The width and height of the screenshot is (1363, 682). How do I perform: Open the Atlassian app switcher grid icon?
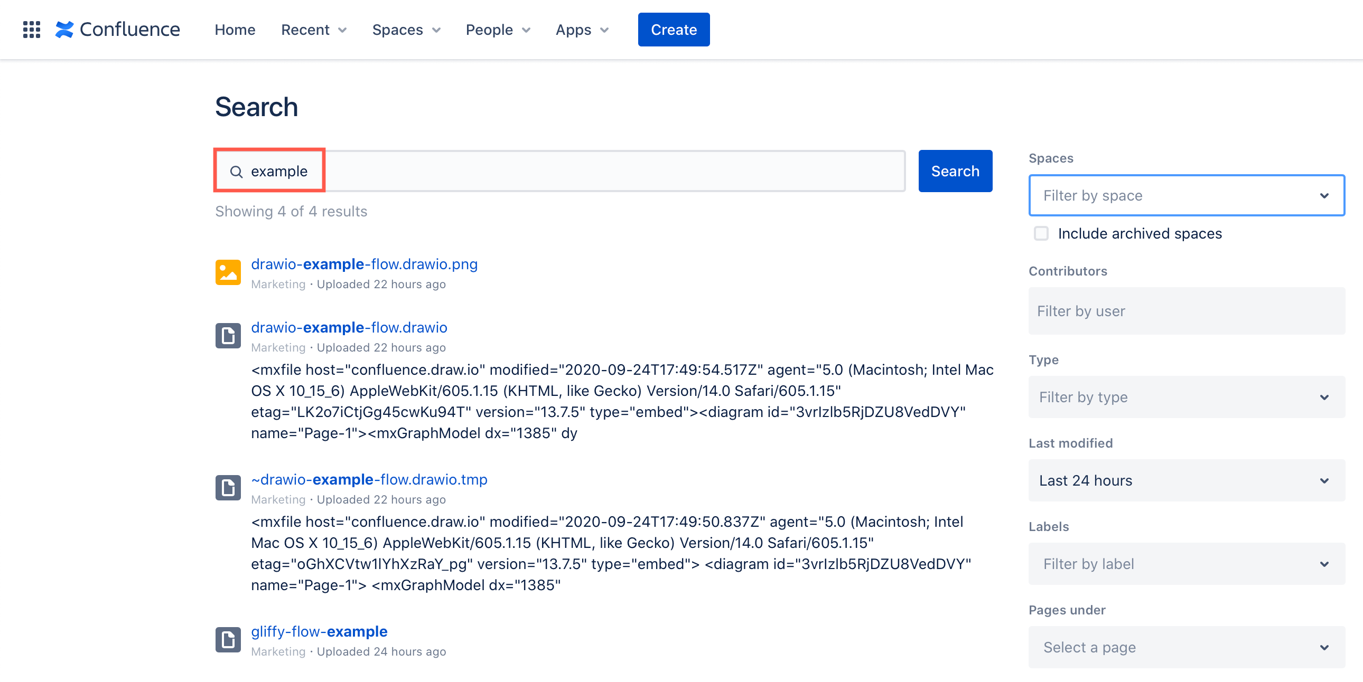(x=31, y=29)
